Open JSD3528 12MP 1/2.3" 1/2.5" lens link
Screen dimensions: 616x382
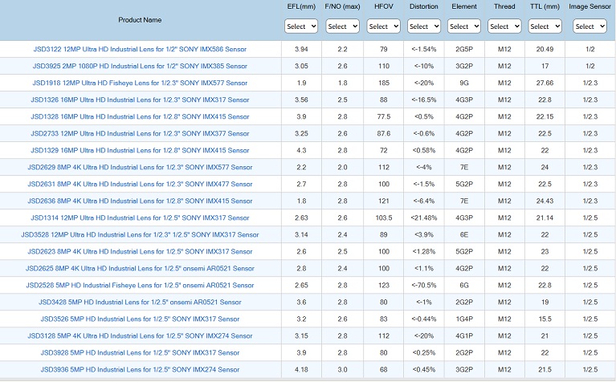pos(140,235)
